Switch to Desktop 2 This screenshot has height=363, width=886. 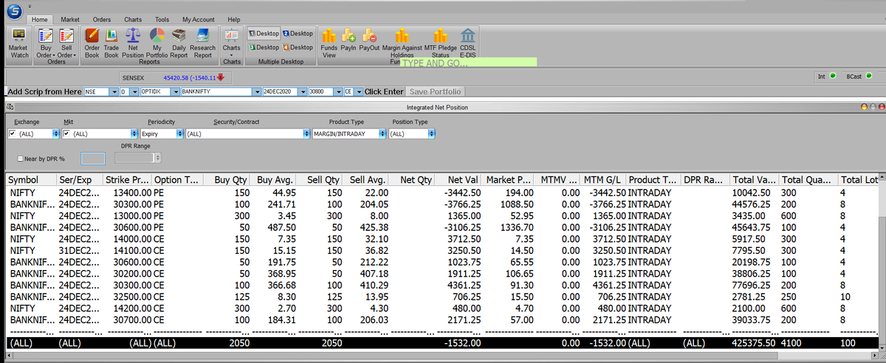point(298,34)
